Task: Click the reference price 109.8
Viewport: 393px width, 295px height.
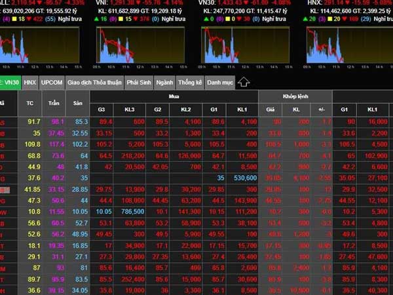Action: [33, 144]
